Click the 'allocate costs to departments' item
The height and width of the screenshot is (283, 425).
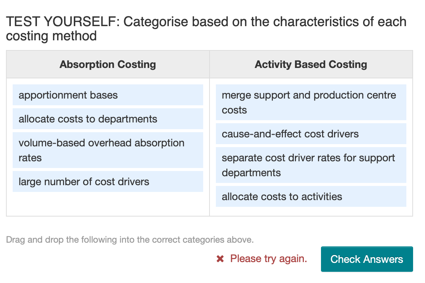(x=108, y=119)
